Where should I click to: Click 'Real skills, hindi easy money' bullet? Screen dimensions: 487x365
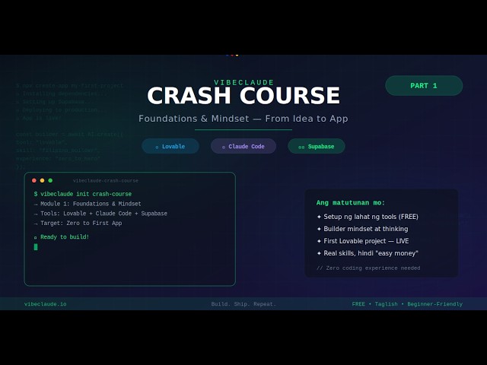point(368,253)
